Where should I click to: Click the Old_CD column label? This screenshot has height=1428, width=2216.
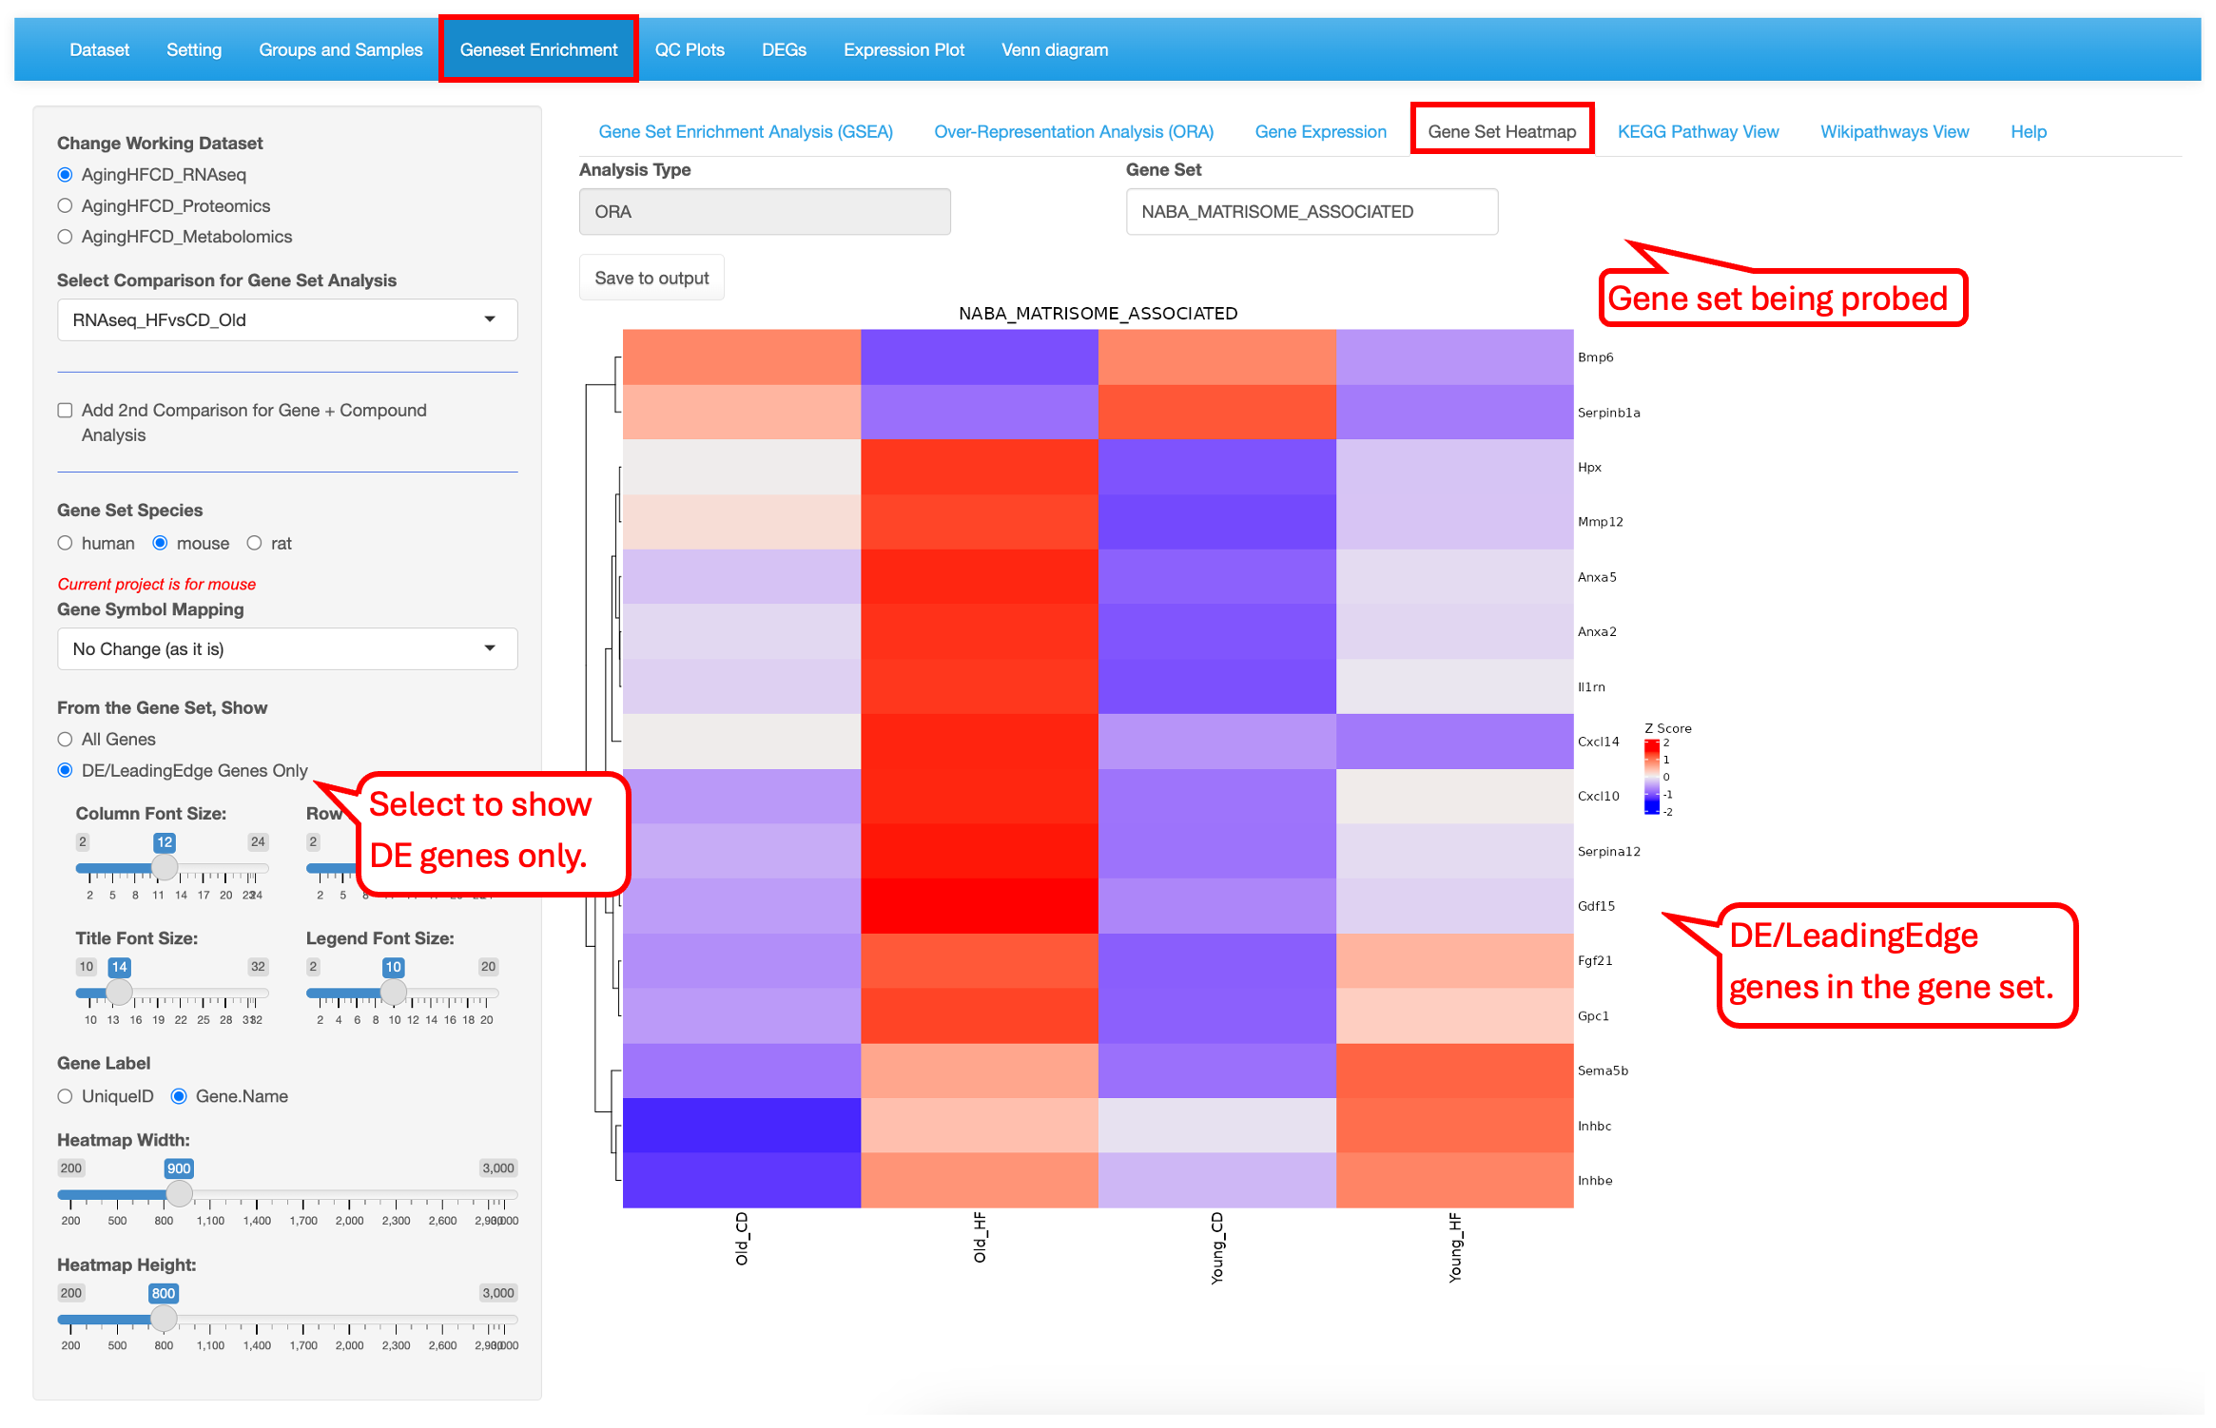click(x=742, y=1239)
